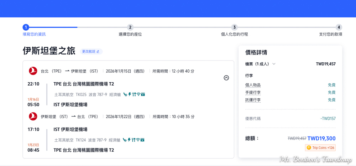Click the blue progress bar under step 1

pyautogui.click(x=53, y=27)
